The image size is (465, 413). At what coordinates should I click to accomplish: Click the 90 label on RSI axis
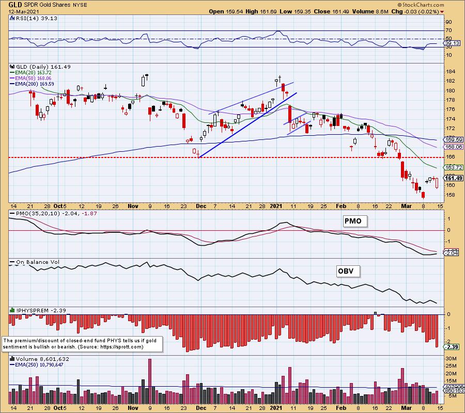point(448,22)
